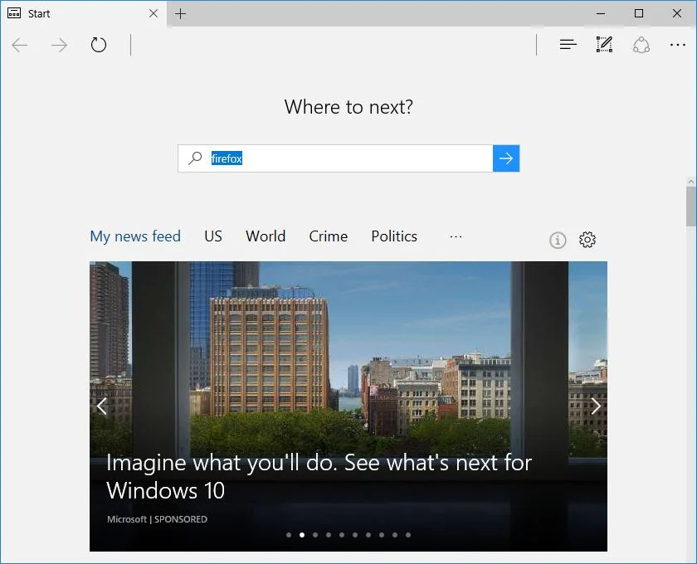Viewport: 697px width, 564px height.
Task: Click the Back navigation arrow
Action: [20, 45]
